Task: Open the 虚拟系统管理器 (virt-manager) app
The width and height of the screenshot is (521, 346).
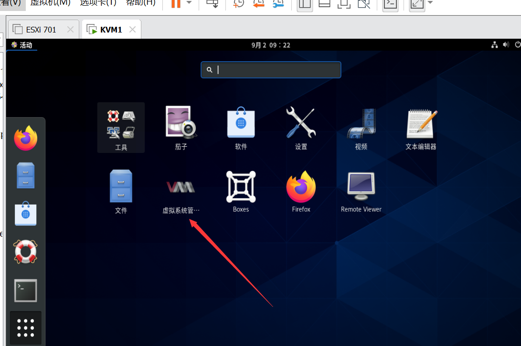Action: (x=181, y=192)
